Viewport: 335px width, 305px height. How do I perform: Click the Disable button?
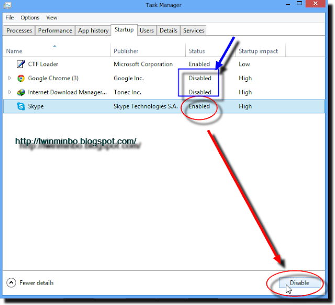tap(299, 283)
